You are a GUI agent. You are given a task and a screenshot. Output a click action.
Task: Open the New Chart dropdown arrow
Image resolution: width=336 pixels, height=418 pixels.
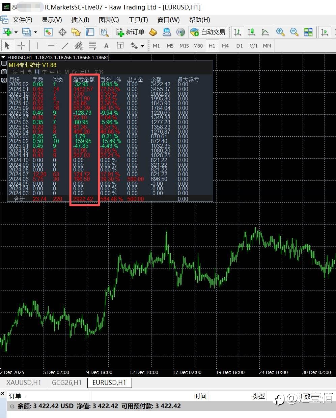[x=16, y=32]
